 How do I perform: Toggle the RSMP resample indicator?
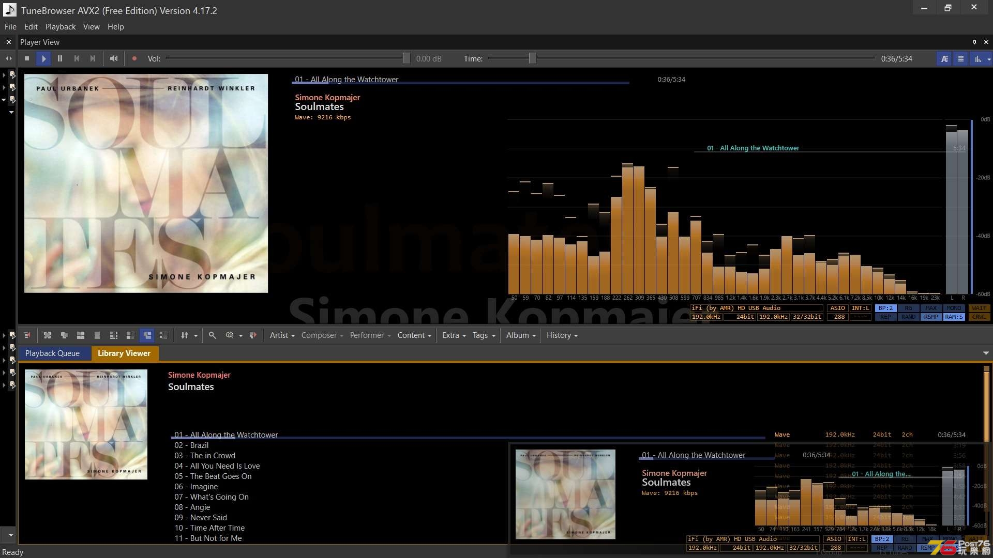coord(931,317)
